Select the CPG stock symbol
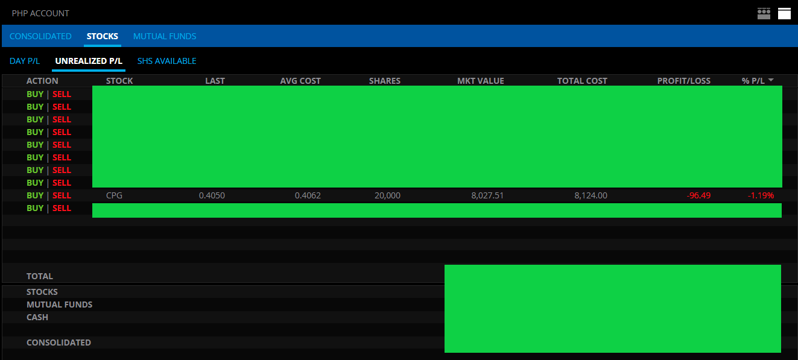 114,195
